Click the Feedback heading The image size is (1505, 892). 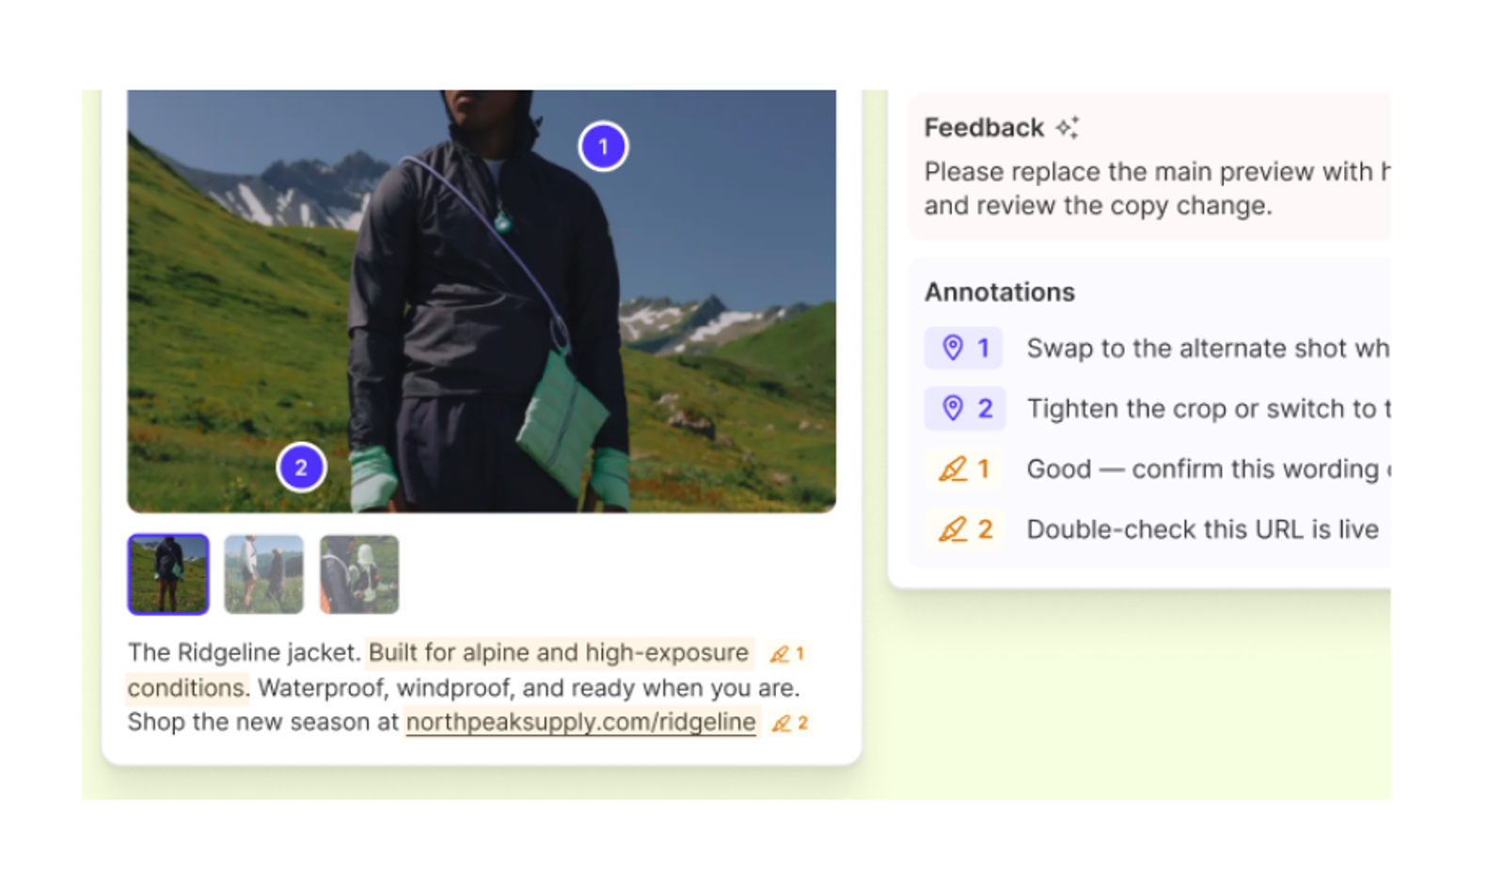click(984, 127)
